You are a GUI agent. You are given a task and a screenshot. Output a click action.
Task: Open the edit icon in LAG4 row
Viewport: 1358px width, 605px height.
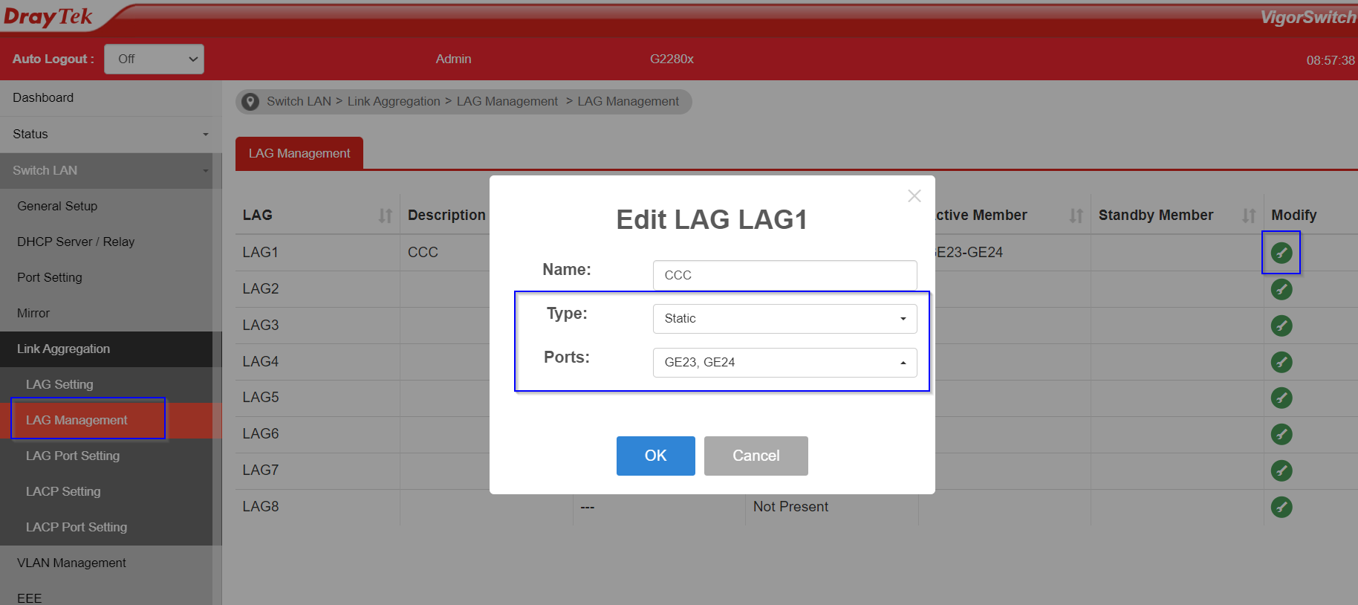[x=1281, y=362]
